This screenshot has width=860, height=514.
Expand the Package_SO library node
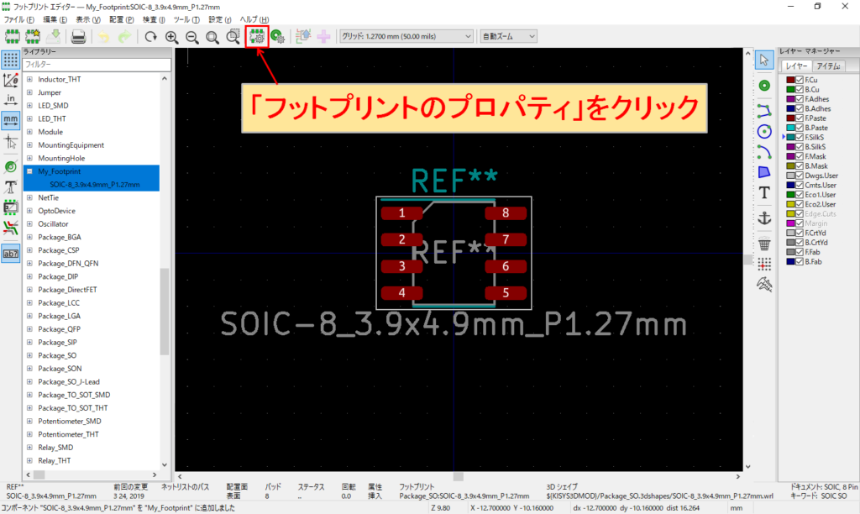coord(29,355)
